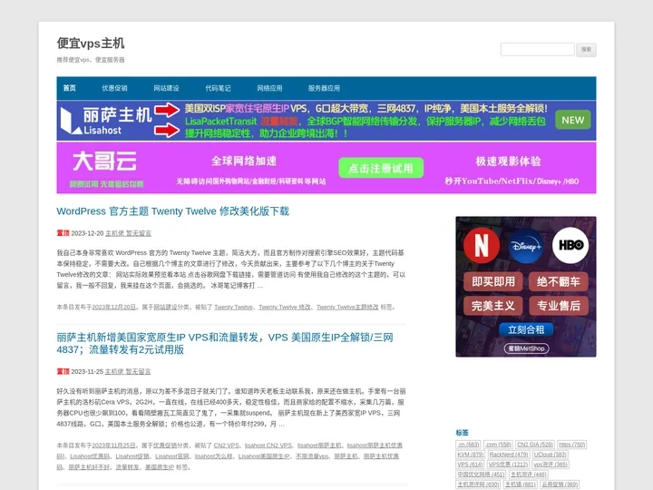The image size is (653, 490).
Task: Focus the search text field
Action: (537, 49)
